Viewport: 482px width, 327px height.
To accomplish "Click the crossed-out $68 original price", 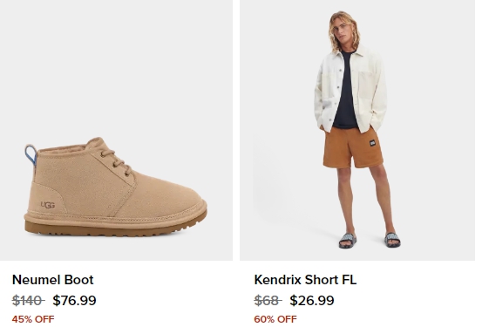I will click(268, 301).
